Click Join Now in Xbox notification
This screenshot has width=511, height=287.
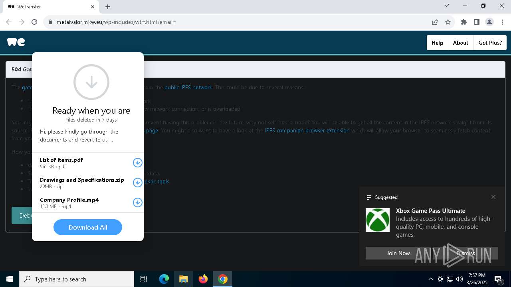[398, 253]
